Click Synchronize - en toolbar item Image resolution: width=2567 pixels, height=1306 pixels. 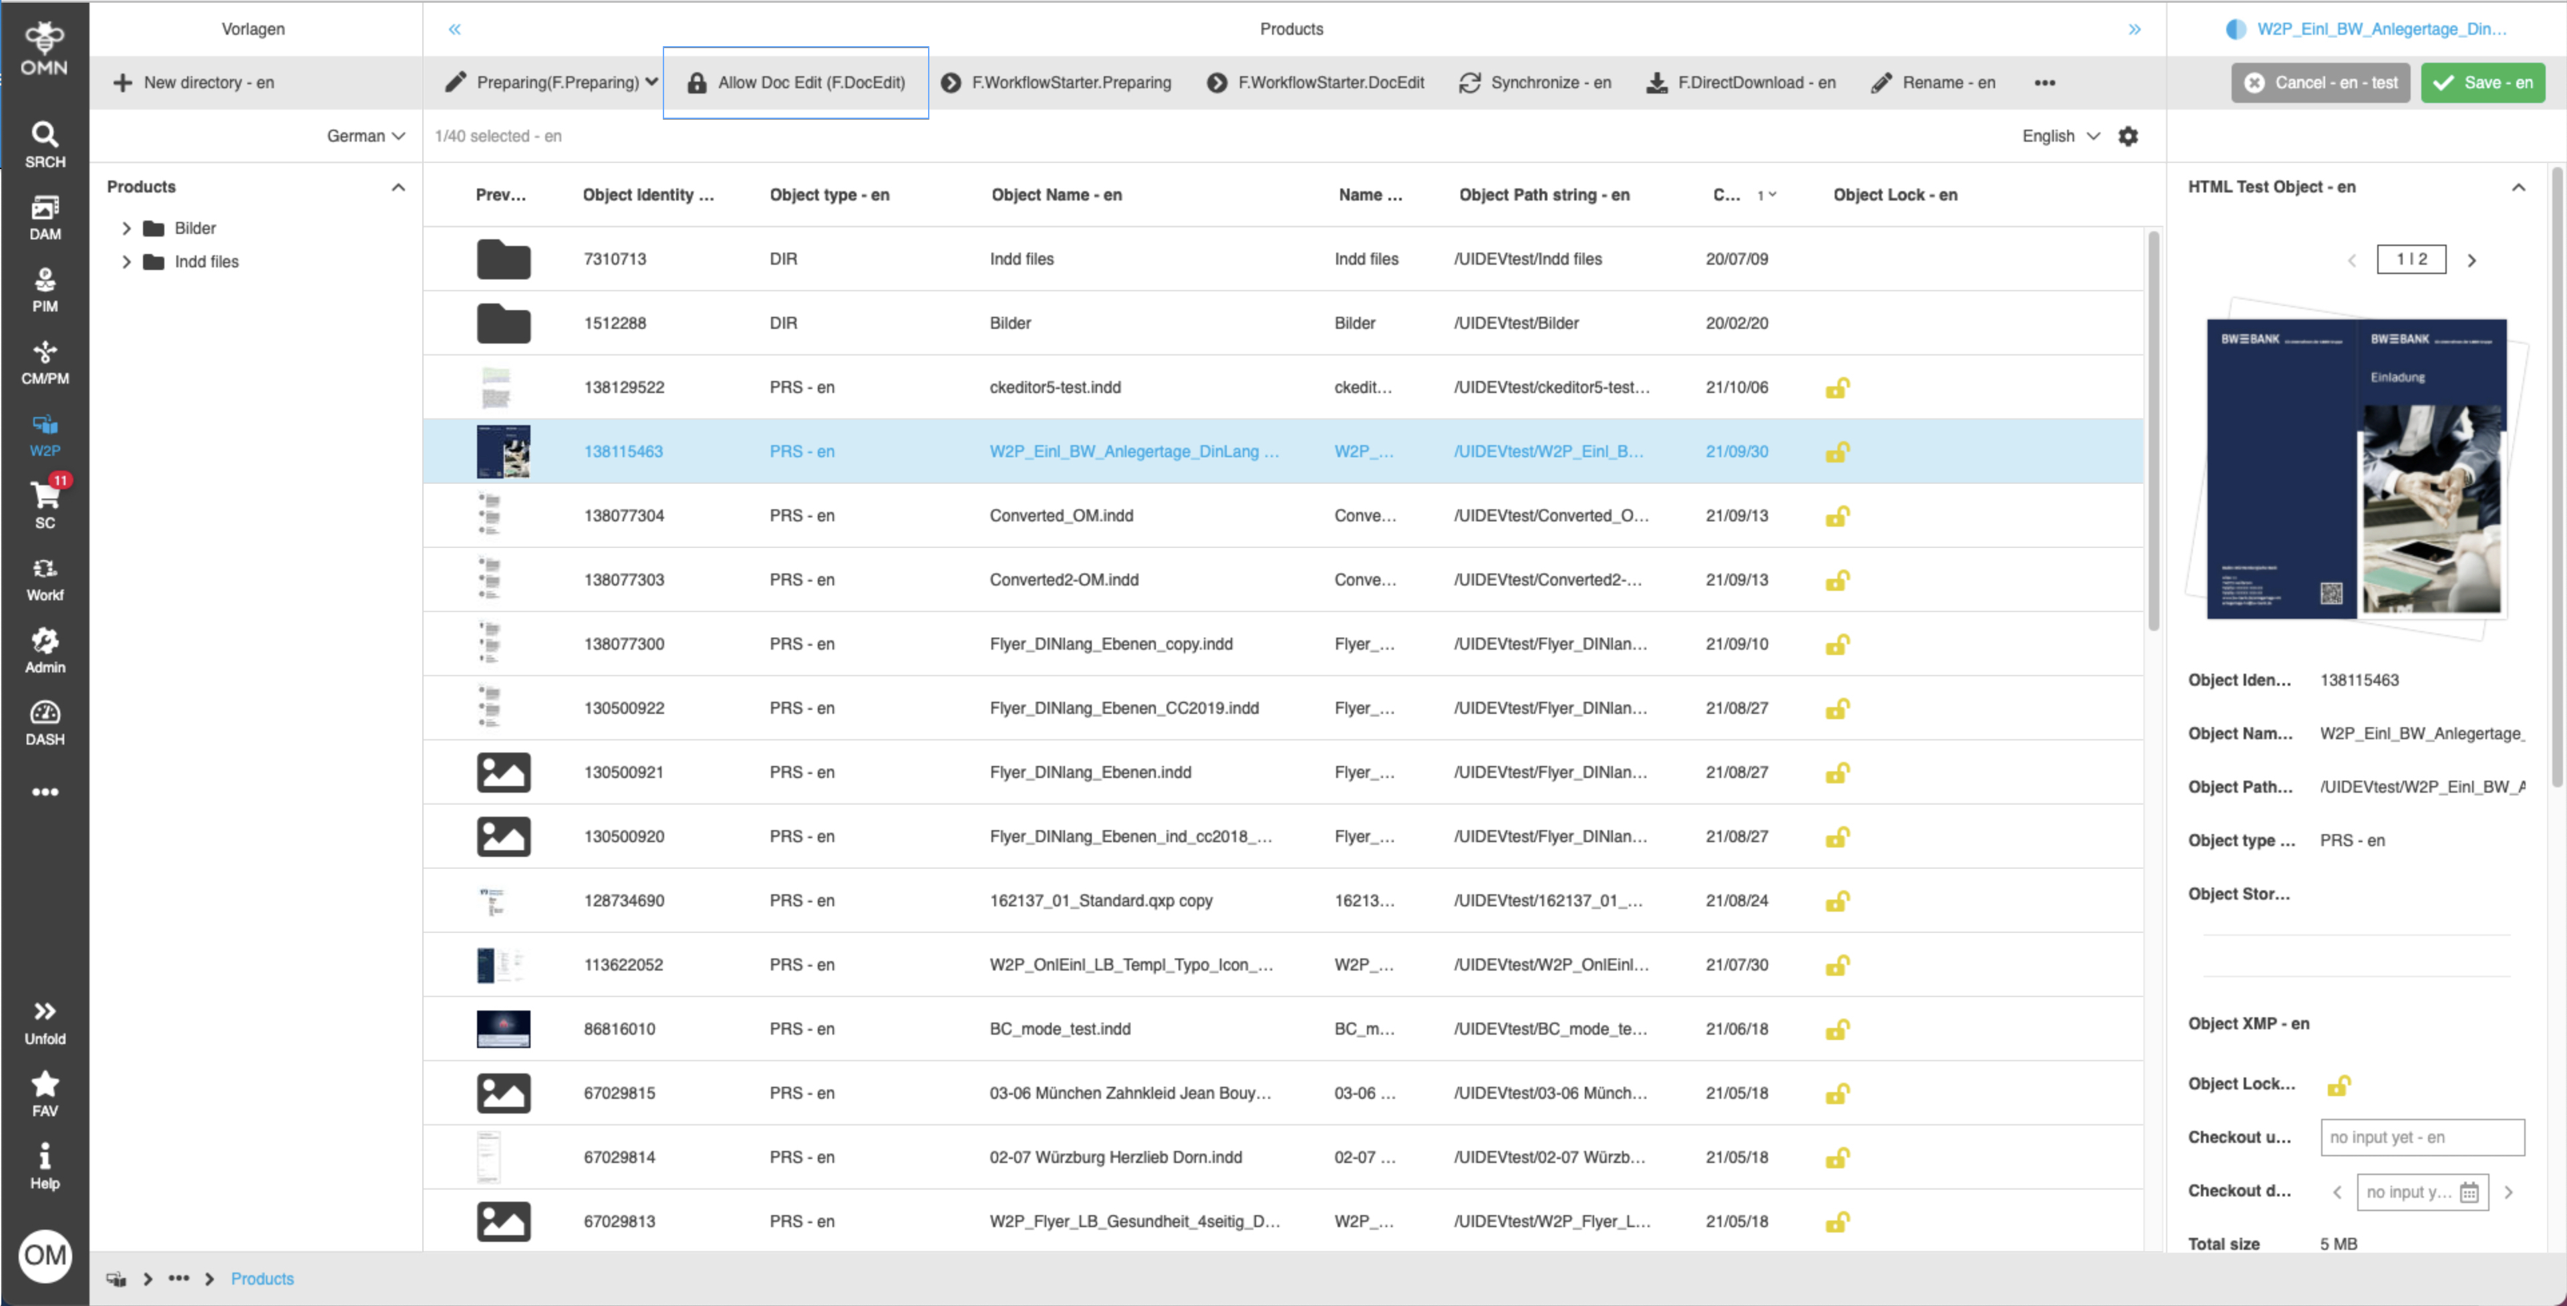point(1535,83)
